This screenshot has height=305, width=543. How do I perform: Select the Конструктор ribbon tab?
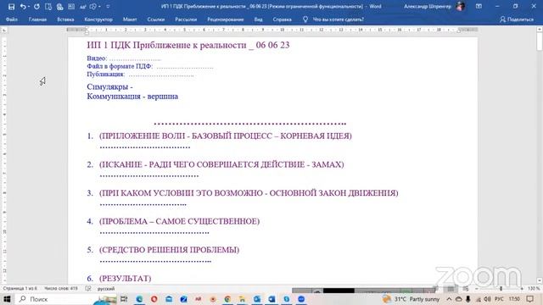click(x=98, y=19)
